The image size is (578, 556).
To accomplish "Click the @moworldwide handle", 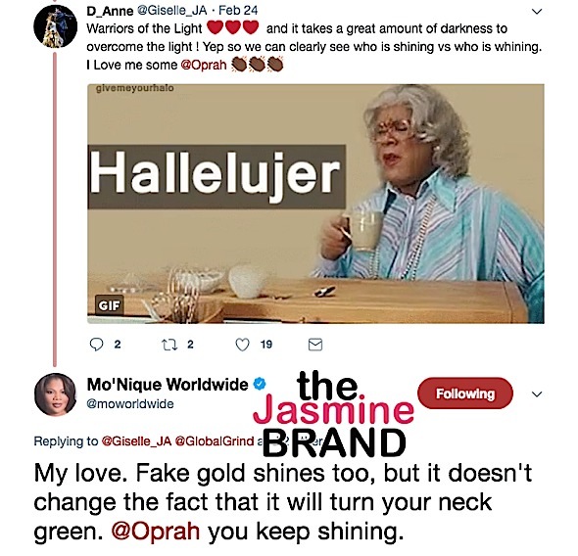I will (130, 404).
